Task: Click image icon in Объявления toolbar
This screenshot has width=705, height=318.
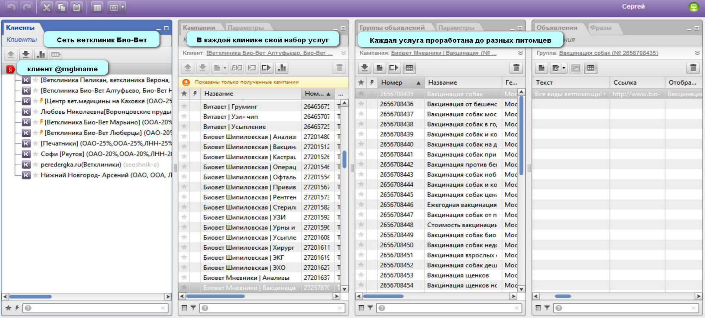Action: click(x=576, y=68)
